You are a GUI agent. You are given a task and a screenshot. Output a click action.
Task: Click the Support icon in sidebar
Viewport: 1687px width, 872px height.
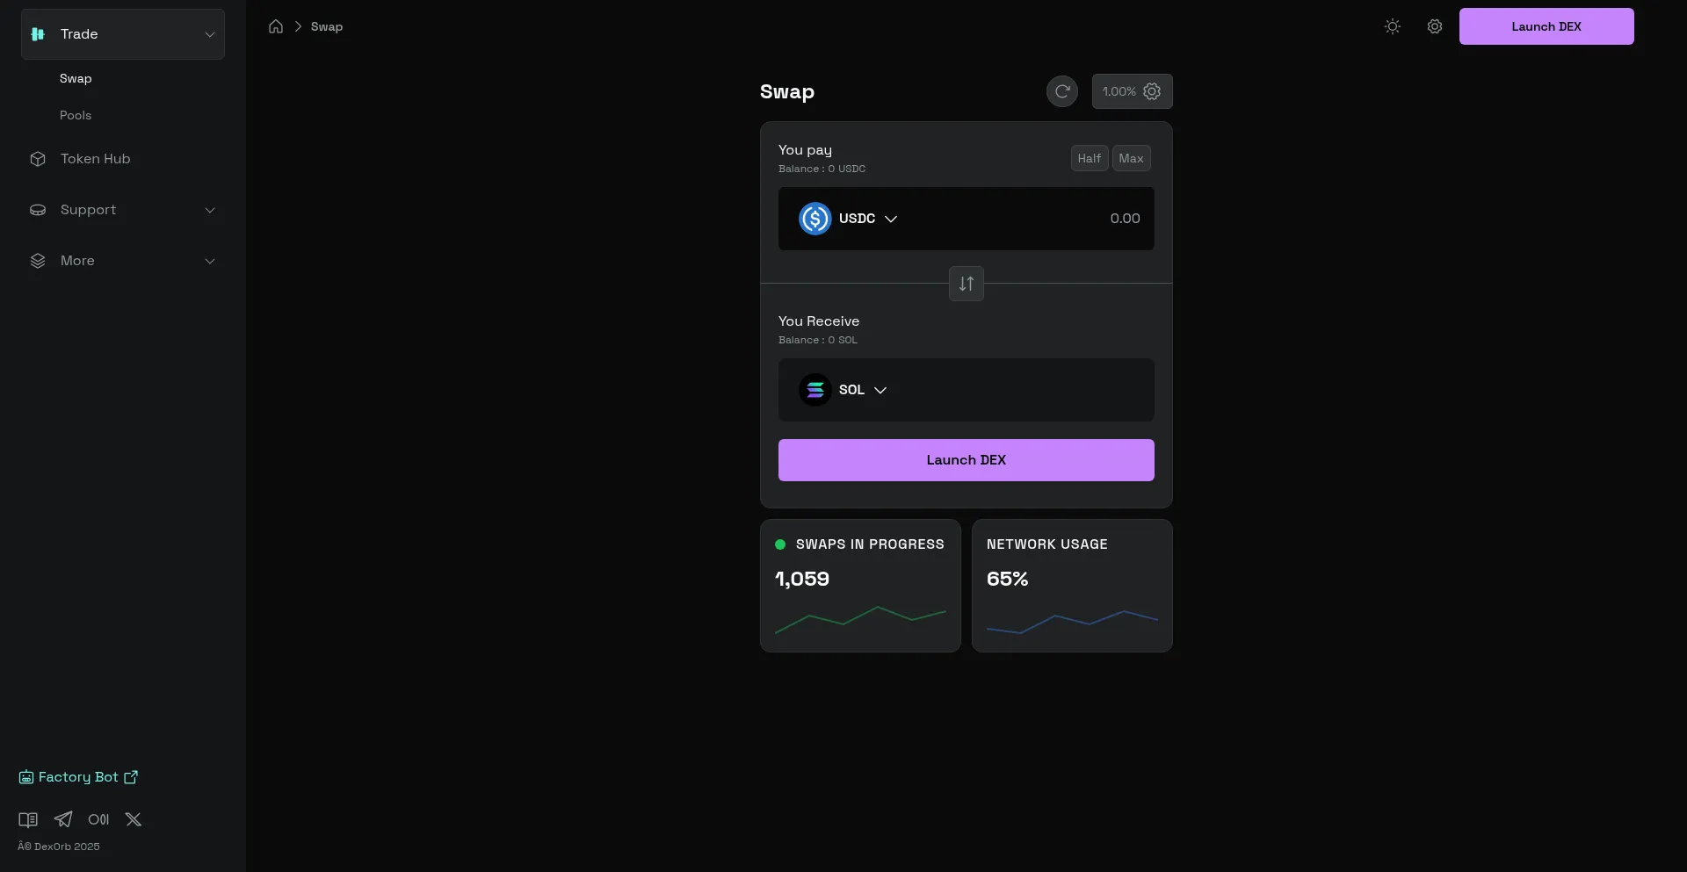coord(38,210)
